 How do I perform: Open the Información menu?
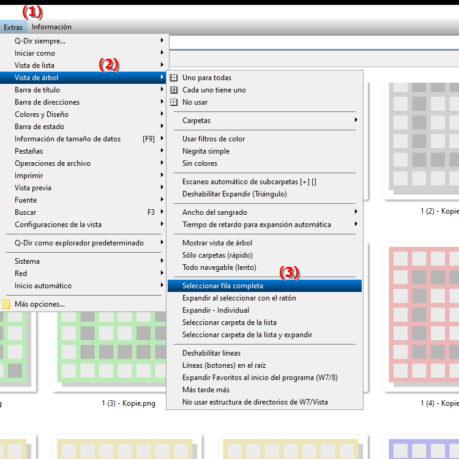click(51, 27)
